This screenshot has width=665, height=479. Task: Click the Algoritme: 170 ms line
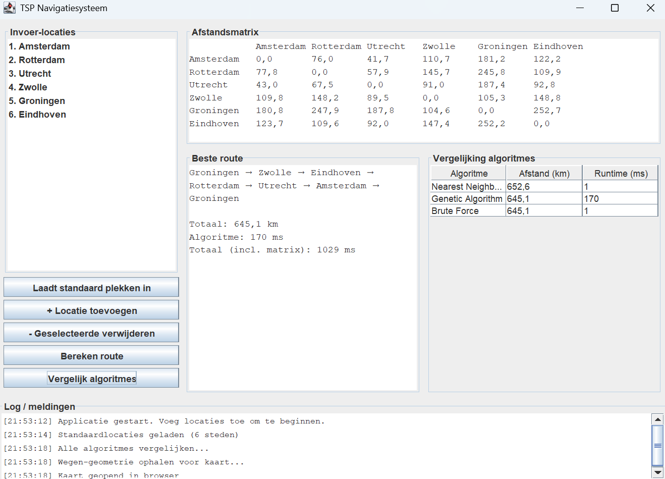pos(236,237)
